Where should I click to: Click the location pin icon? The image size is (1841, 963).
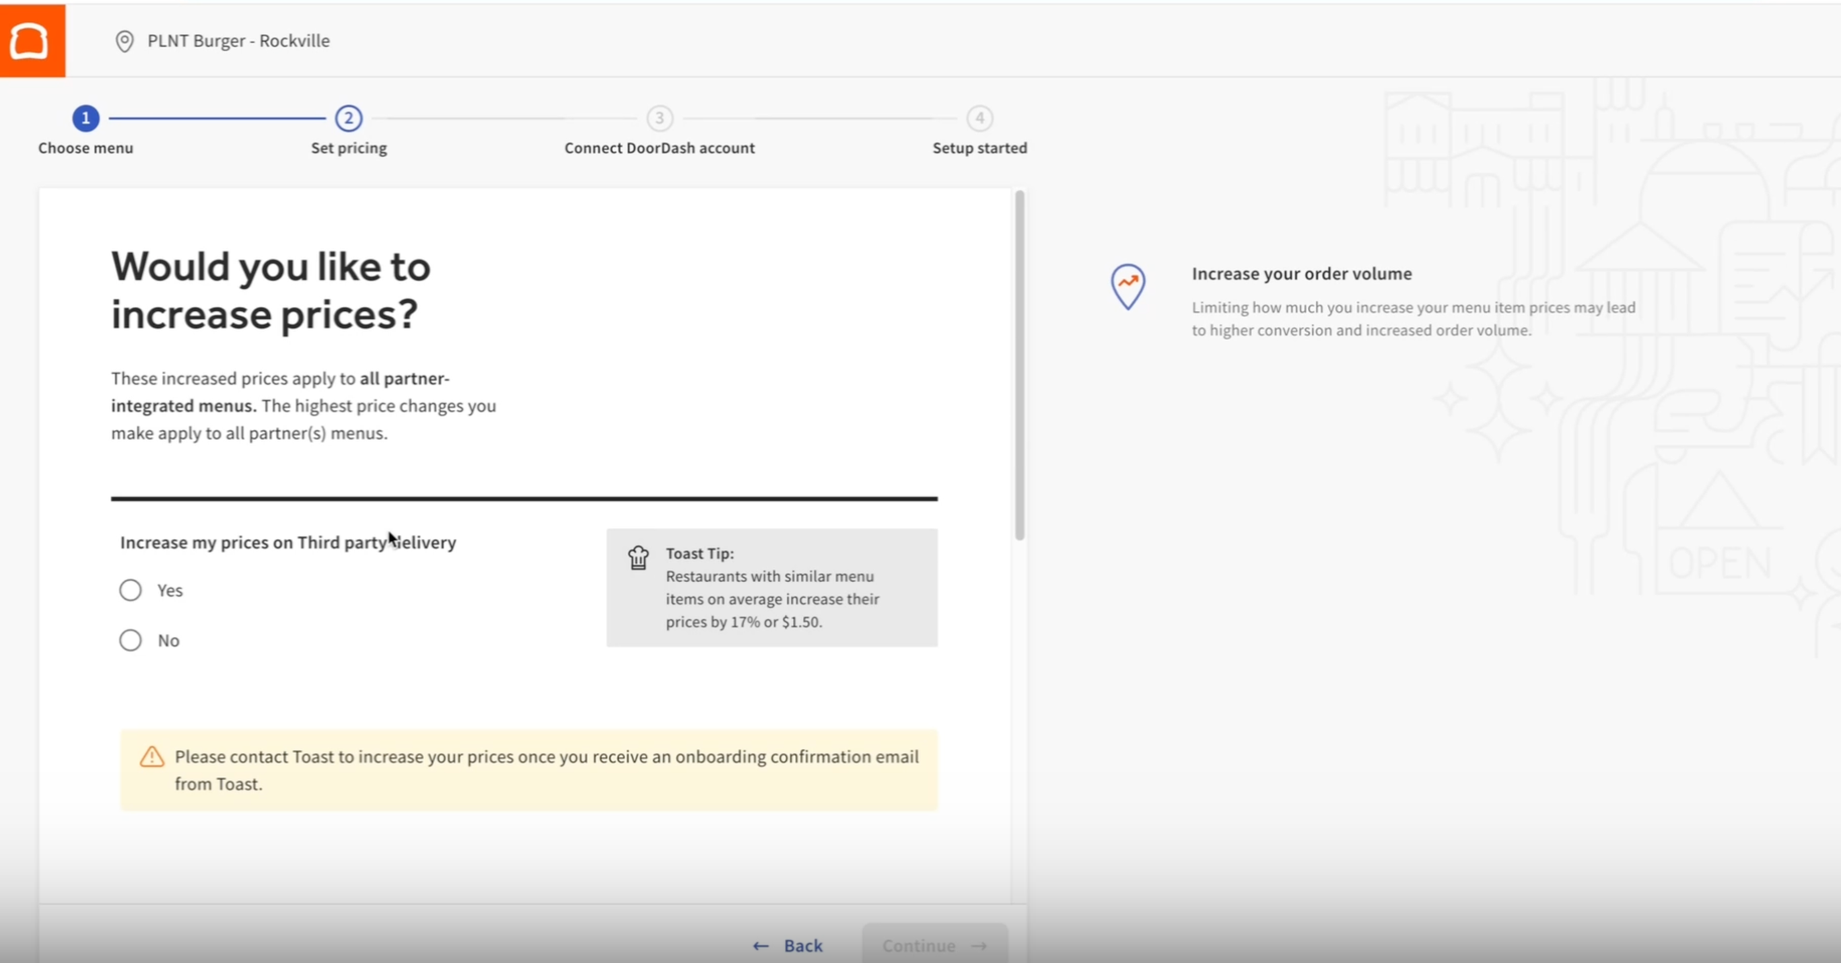125,42
